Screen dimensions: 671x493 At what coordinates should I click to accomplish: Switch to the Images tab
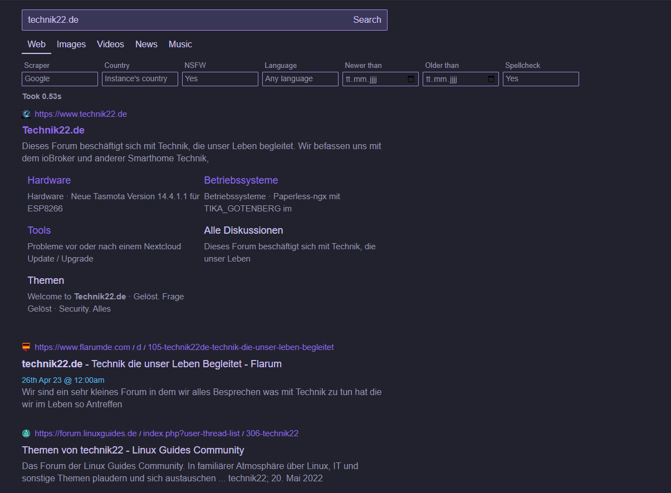pyautogui.click(x=71, y=45)
